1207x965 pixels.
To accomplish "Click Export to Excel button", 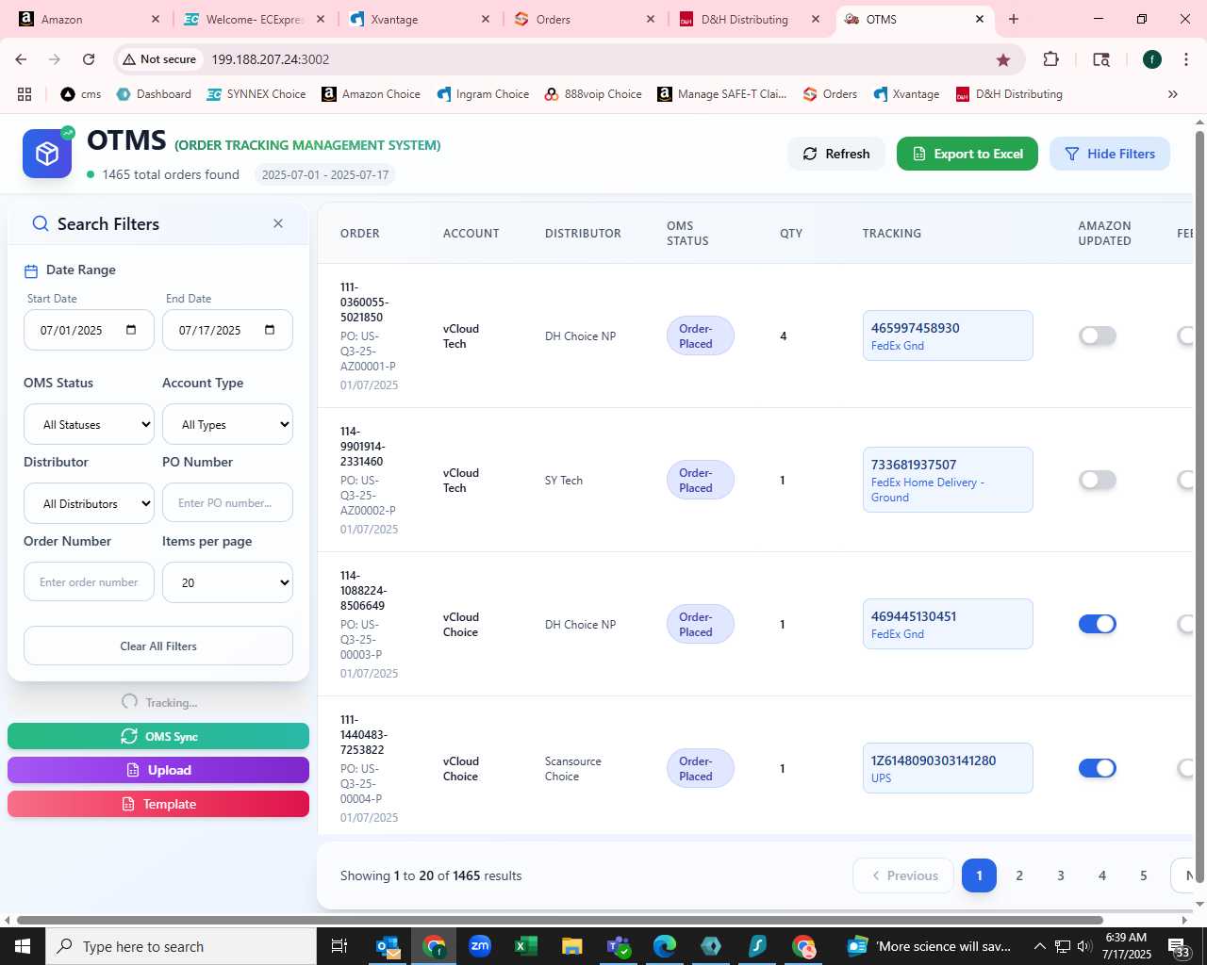I will pos(967,154).
